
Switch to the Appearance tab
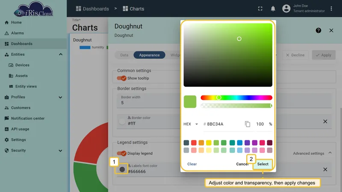pyautogui.click(x=149, y=55)
